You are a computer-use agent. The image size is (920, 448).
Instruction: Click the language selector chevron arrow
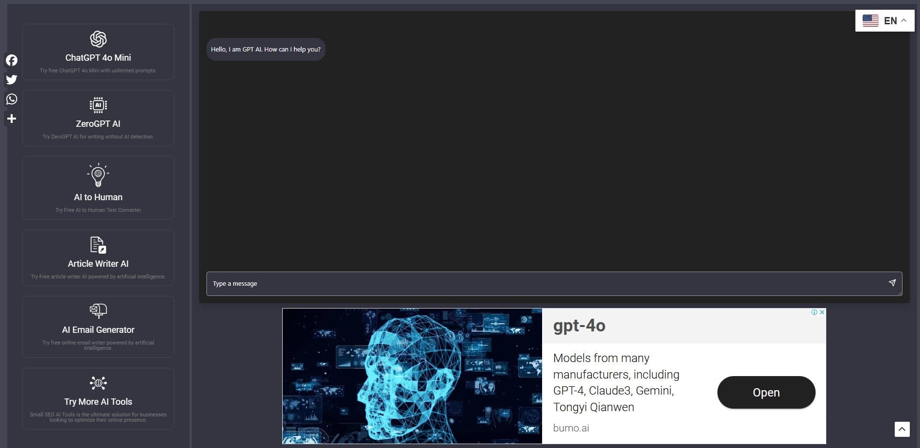(903, 20)
